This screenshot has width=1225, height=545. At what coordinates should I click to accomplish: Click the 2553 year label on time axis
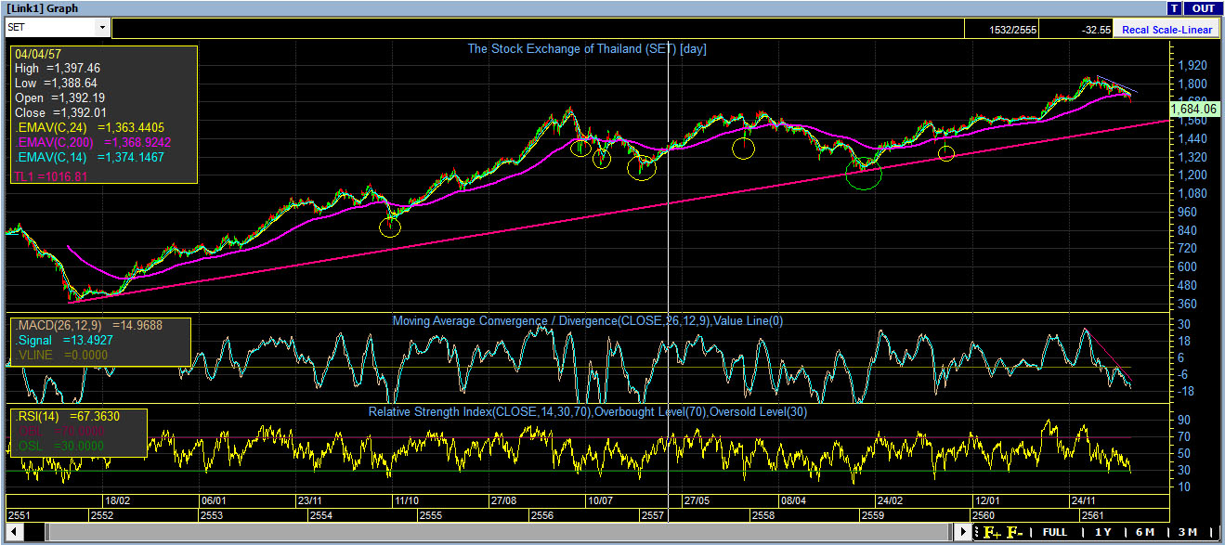pos(212,515)
